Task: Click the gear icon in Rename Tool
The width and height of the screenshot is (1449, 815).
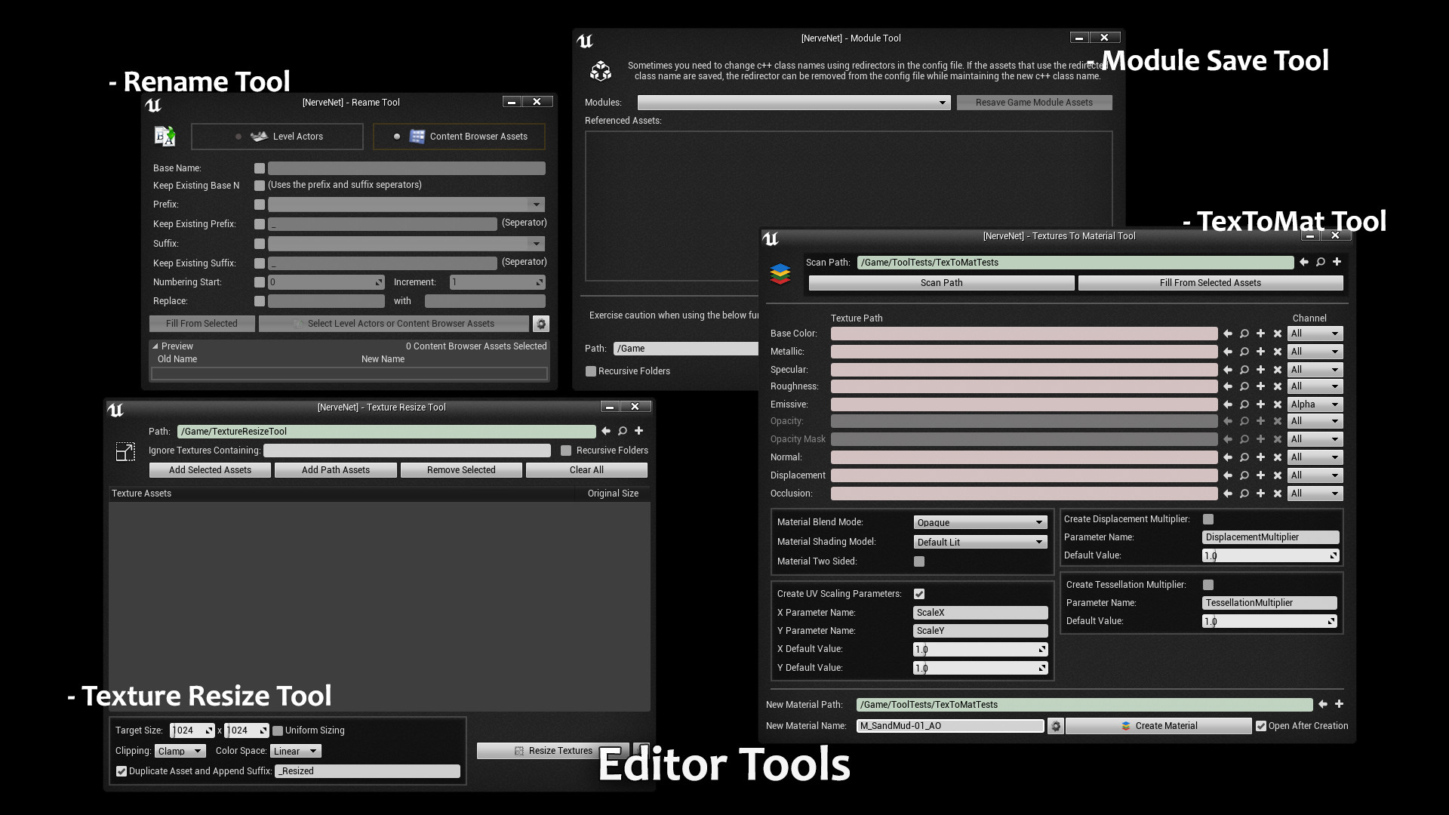Action: [x=540, y=324]
